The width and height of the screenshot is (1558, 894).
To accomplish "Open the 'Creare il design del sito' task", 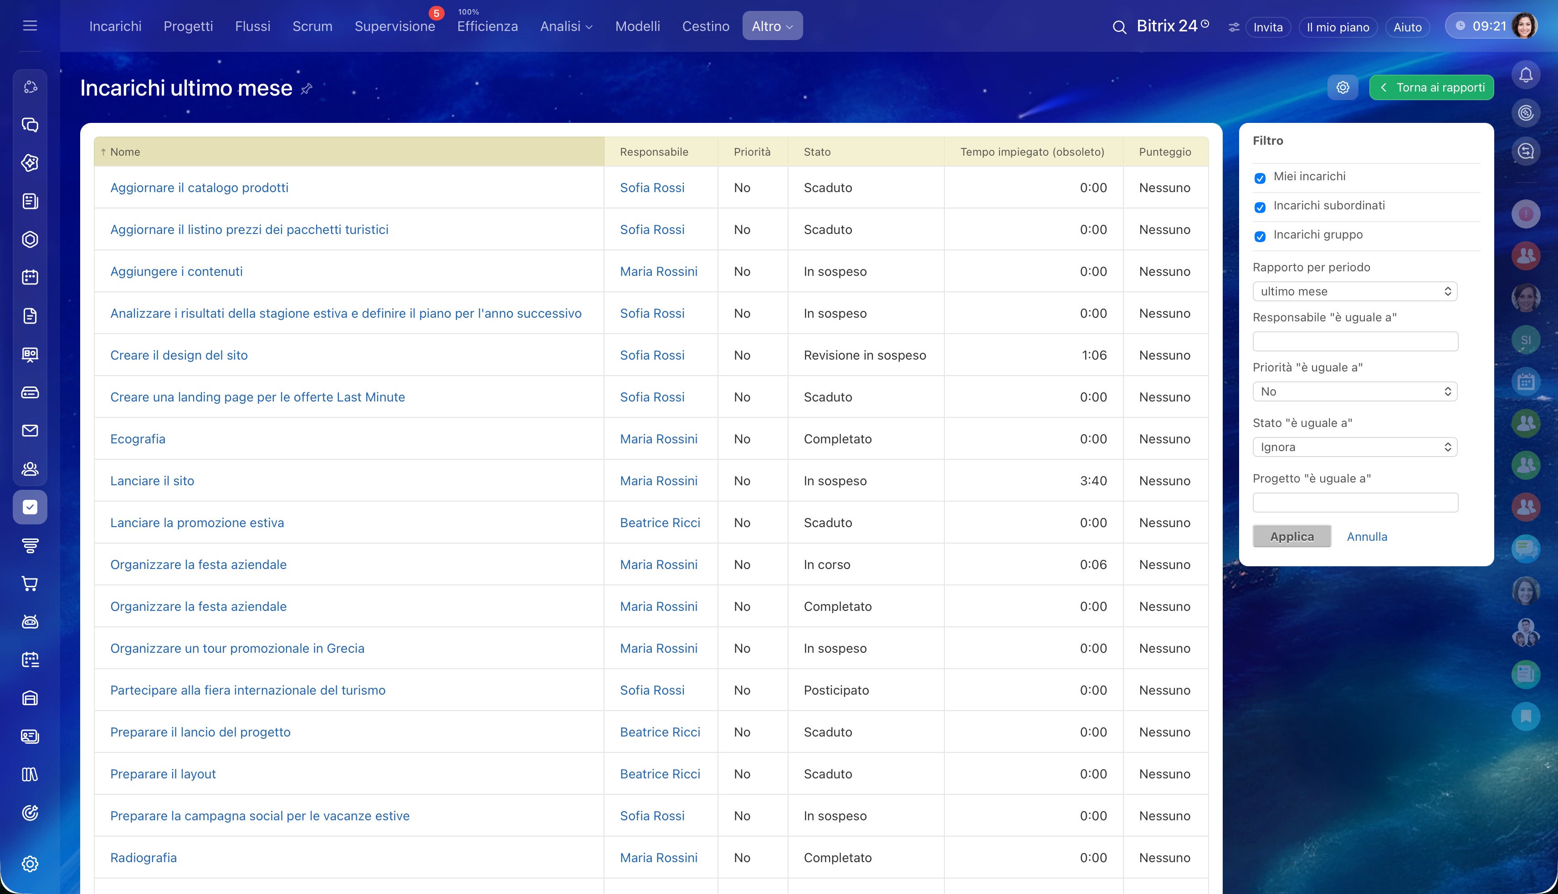I will coord(179,355).
